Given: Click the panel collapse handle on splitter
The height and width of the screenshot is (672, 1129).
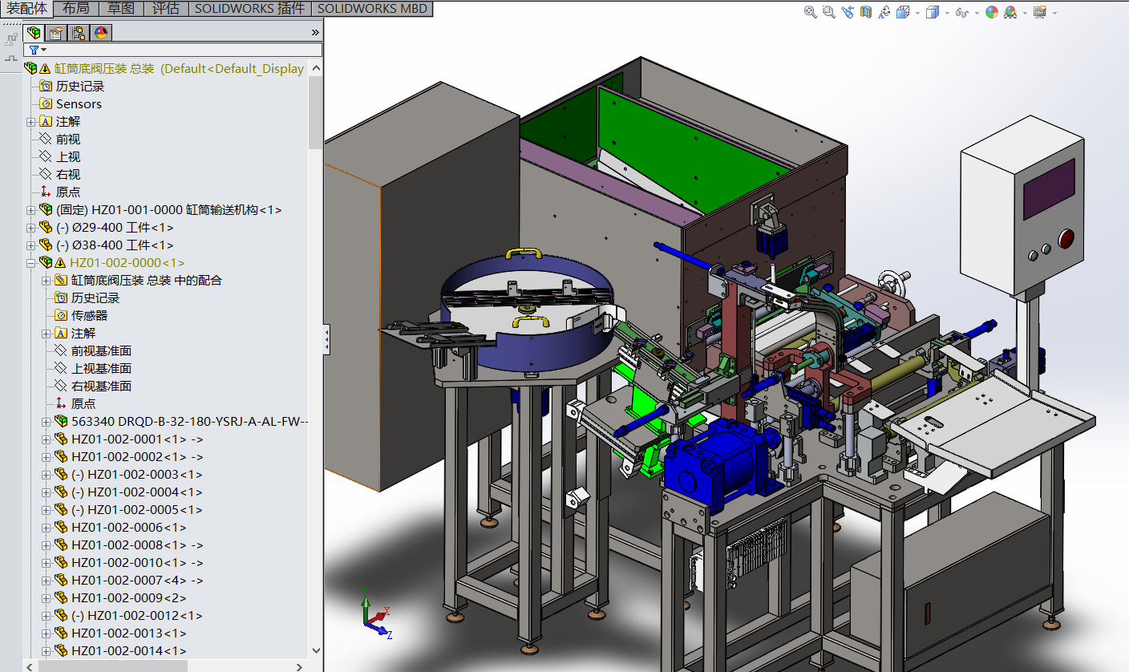Looking at the screenshot, I should [326, 339].
